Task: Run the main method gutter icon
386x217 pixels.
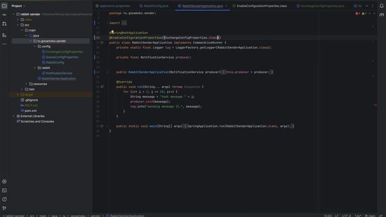Action: 102,126
